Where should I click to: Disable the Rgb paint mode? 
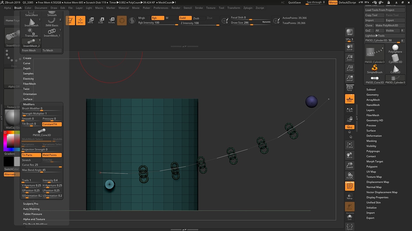point(158,18)
